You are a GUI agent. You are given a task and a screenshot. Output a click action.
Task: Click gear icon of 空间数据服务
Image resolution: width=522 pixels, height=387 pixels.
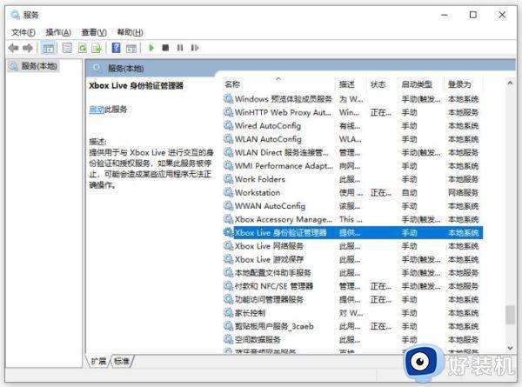228,339
